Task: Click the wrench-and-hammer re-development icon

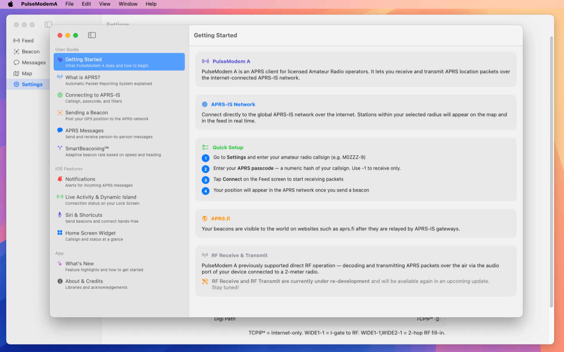Action: coord(205,281)
